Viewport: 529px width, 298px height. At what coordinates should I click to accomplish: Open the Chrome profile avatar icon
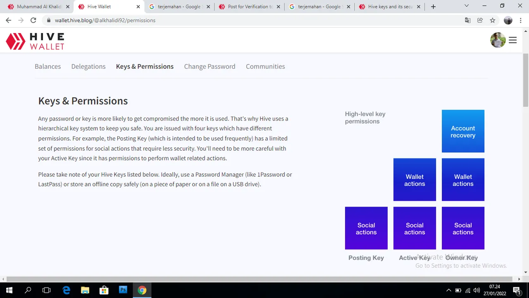point(508,20)
